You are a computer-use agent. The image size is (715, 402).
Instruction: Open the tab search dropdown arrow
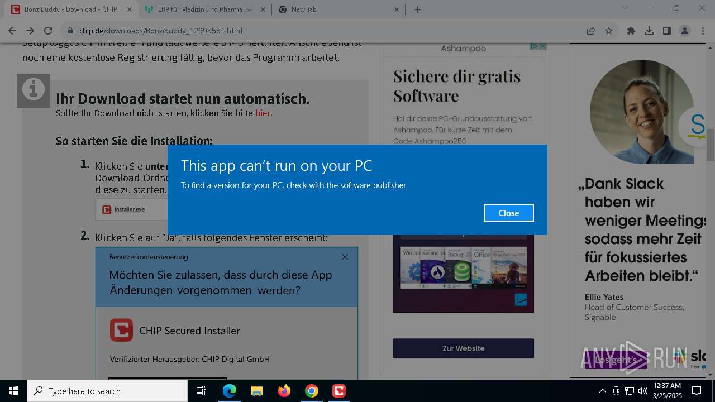coord(625,8)
